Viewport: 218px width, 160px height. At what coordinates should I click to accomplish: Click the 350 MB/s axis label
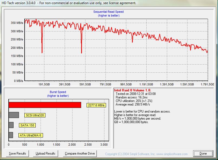tap(17, 23)
